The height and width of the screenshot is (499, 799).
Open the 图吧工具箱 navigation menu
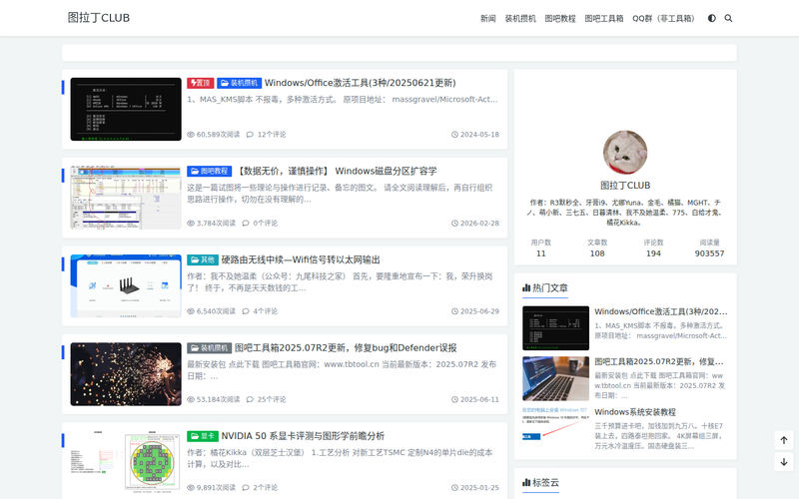pos(604,18)
